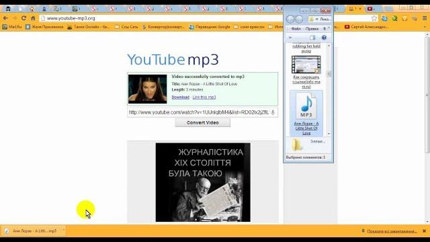Click the Download link for converted mp3
Viewport: 430px width, 242px height.
[181, 97]
